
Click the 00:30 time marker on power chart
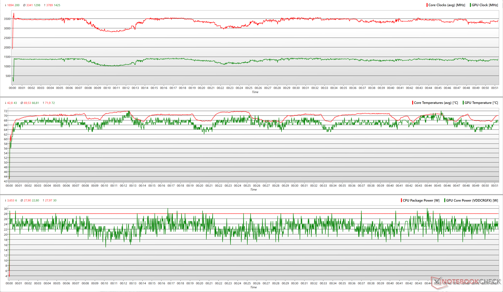[295, 283]
